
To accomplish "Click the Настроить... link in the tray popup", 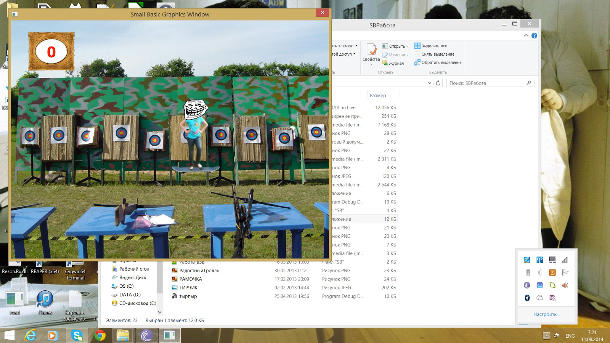I will click(x=546, y=314).
